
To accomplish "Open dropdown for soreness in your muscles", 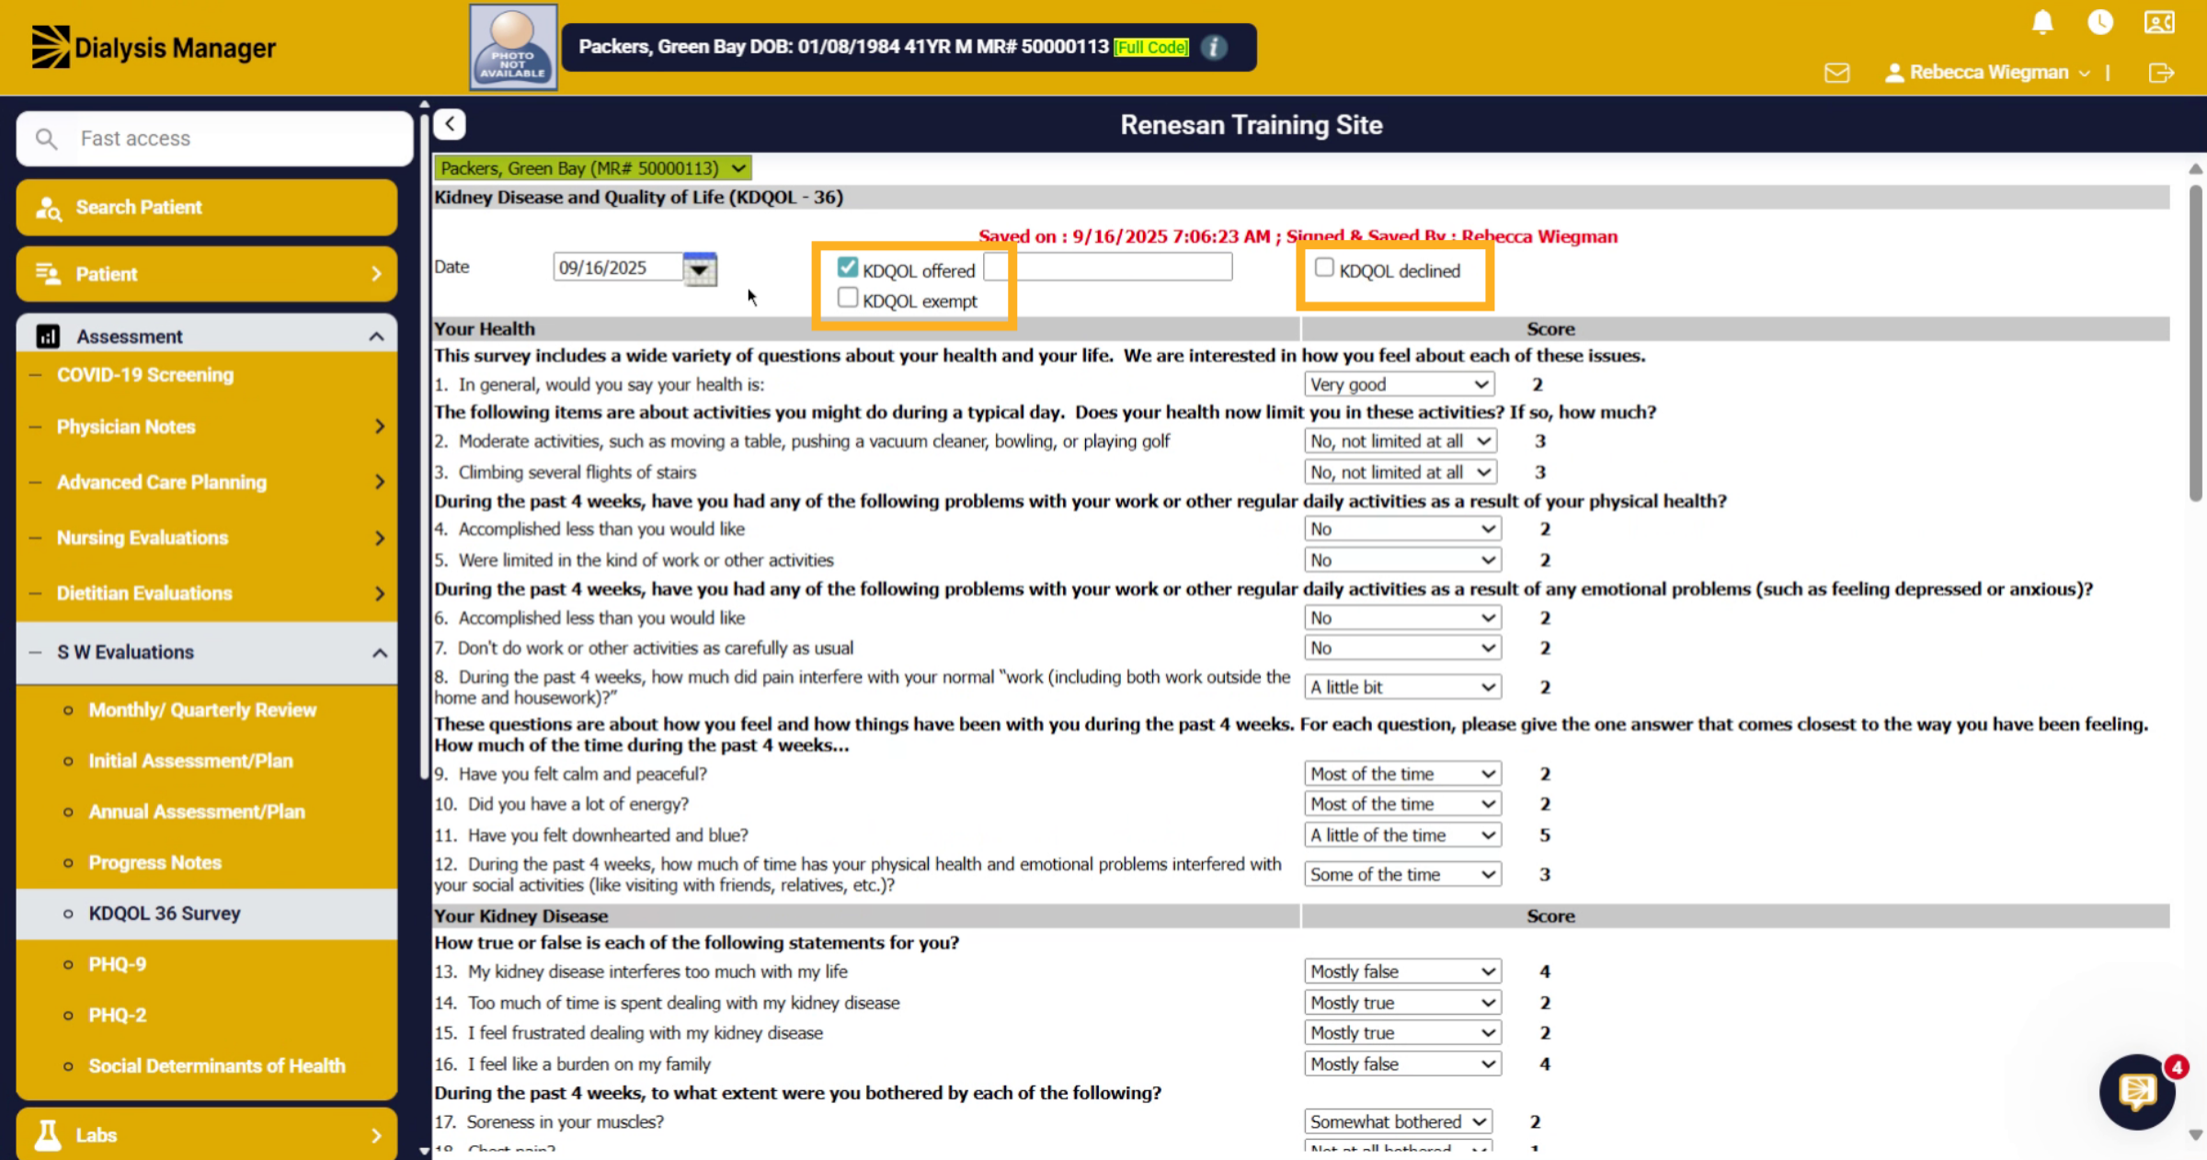I will coord(1398,1121).
